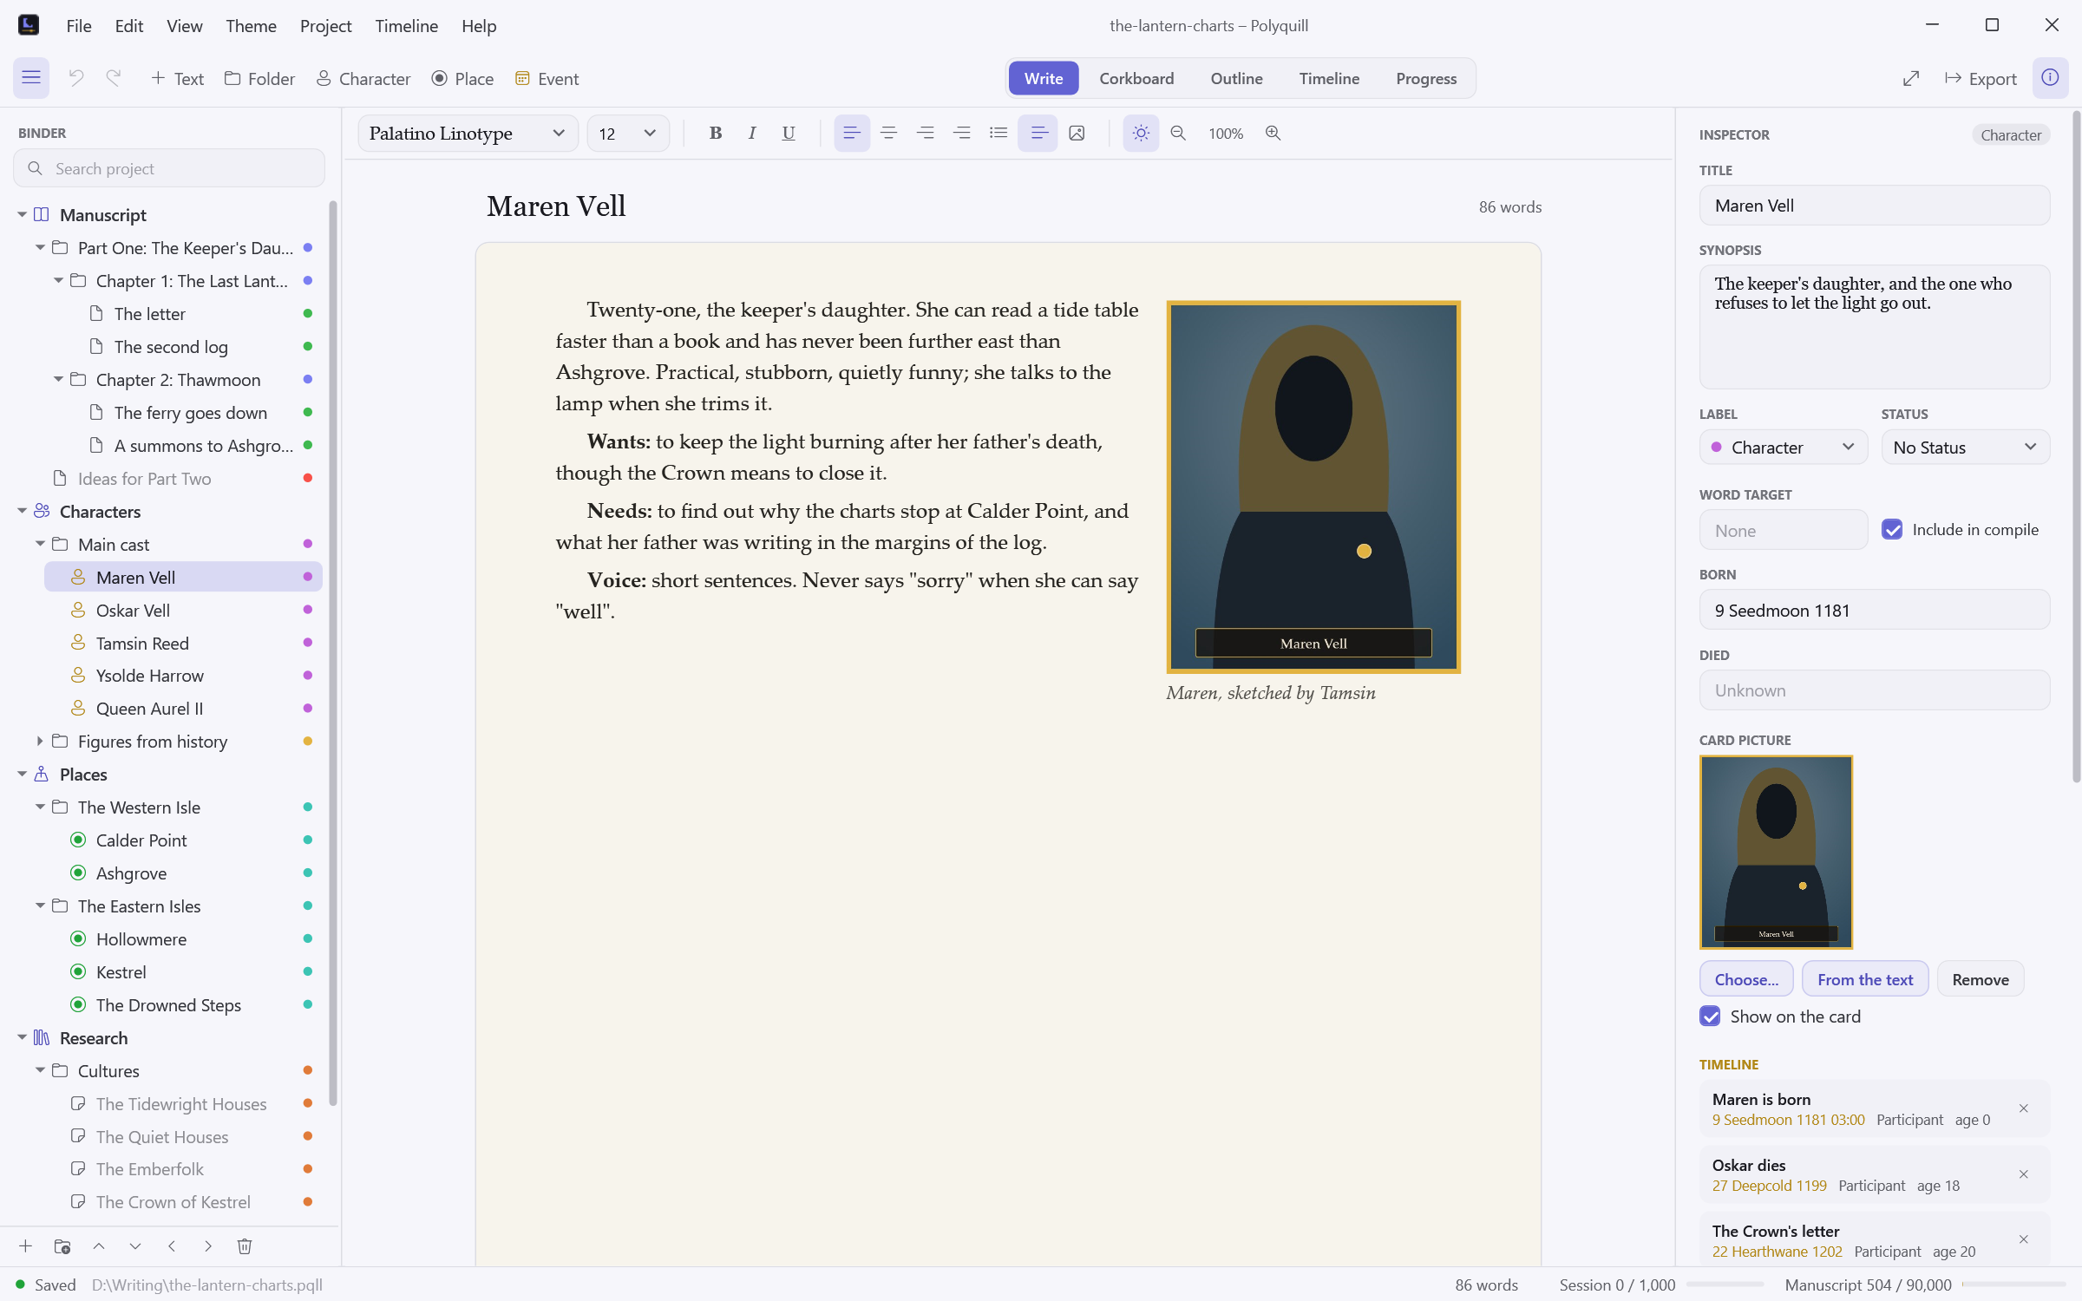Click the Manuscript progress bar in status bar
Image resolution: width=2082 pixels, height=1301 pixels.
point(2013,1285)
